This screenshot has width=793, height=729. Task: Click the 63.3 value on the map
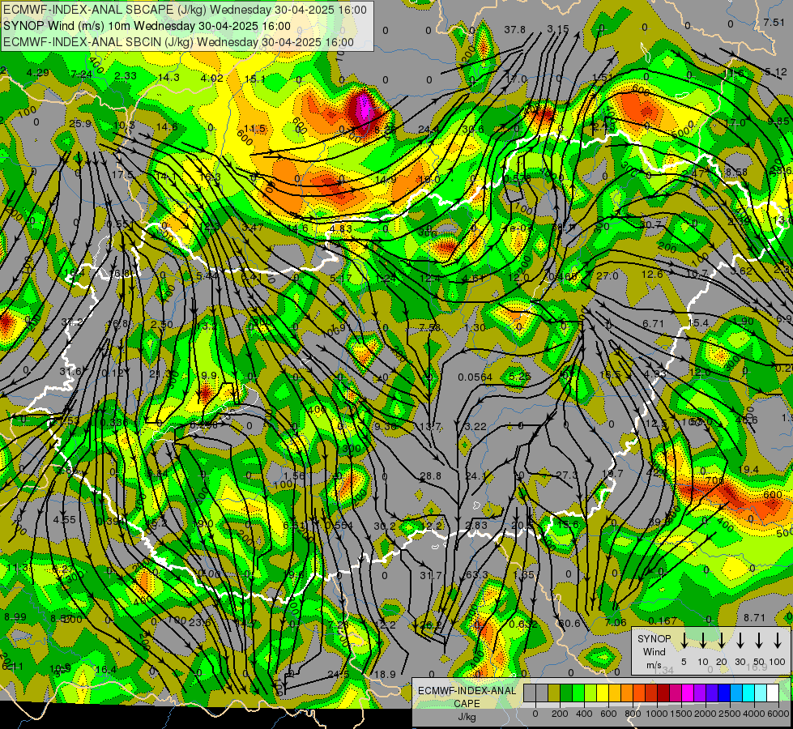[476, 575]
